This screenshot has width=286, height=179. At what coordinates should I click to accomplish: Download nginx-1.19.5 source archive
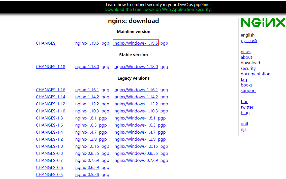87,43
